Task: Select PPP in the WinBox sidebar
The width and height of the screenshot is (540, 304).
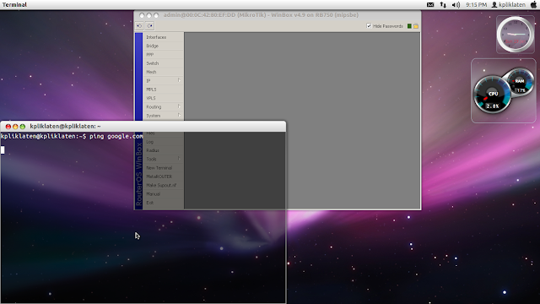Action: tap(163, 54)
